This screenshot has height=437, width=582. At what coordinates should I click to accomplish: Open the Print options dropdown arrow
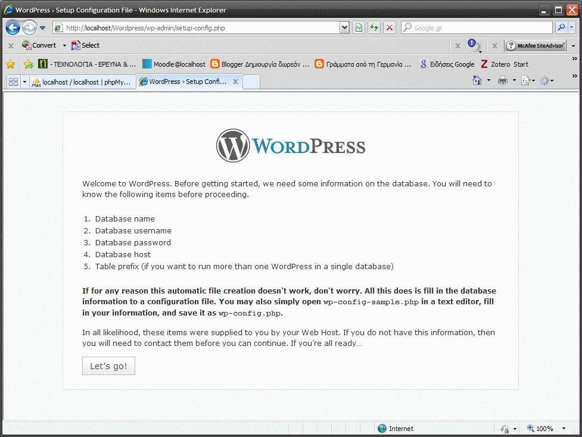point(514,80)
